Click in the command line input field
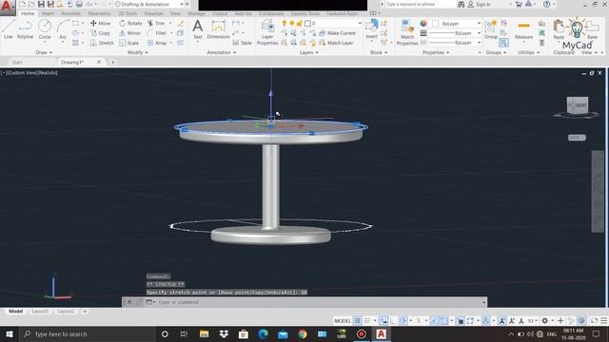609x342 pixels. coord(320,302)
